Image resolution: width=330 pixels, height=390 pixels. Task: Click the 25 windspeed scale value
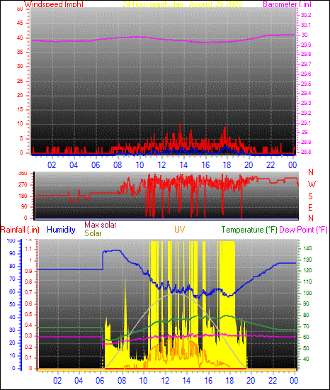coord(20,81)
